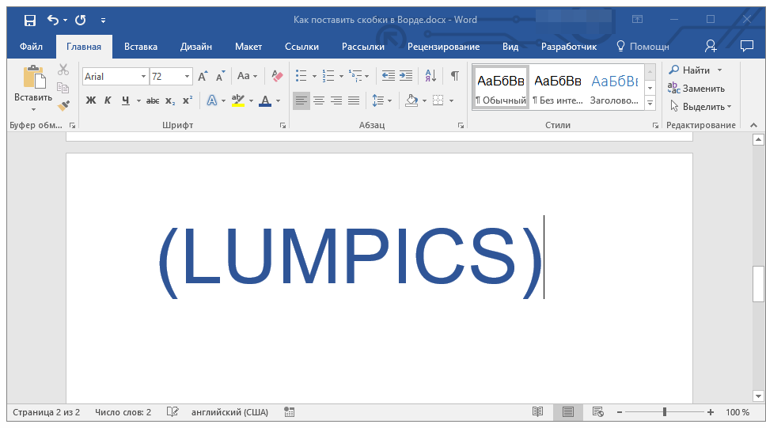Image resolution: width=766 pixels, height=428 pixels.
Task: Switch to Read Mode view
Action: (x=537, y=412)
